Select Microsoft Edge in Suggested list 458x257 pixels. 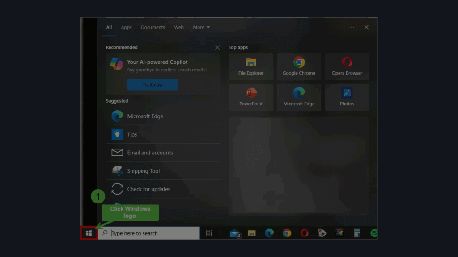point(163,116)
